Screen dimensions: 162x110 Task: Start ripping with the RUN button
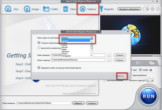[148, 96]
